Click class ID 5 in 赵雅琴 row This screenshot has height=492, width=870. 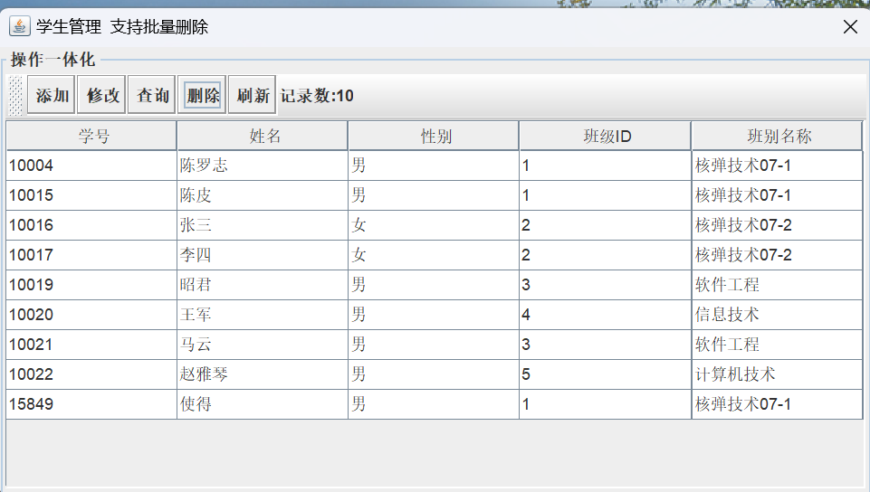click(x=606, y=375)
